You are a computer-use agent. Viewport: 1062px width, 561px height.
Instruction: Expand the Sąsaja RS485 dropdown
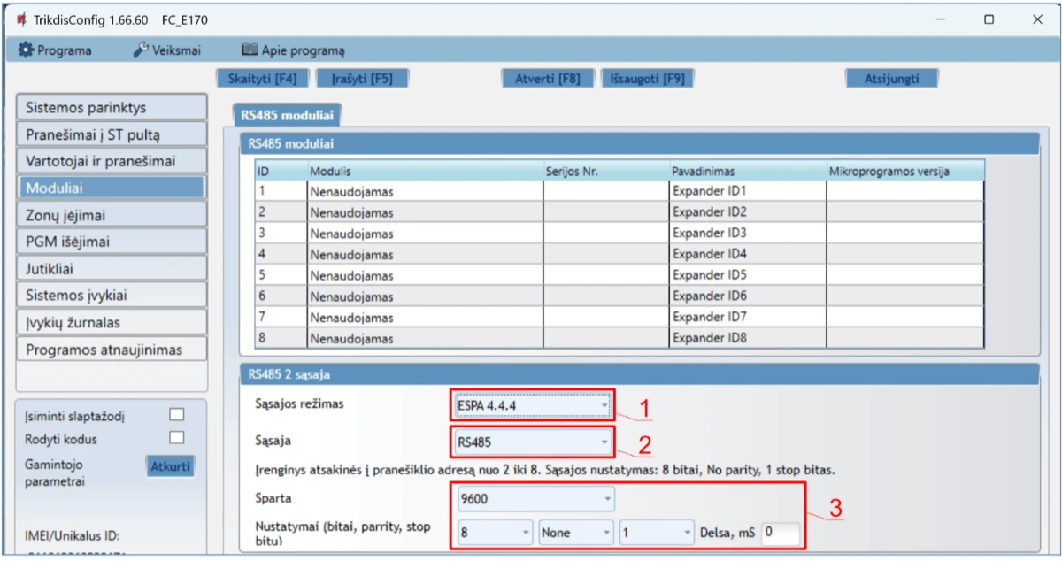click(x=531, y=440)
